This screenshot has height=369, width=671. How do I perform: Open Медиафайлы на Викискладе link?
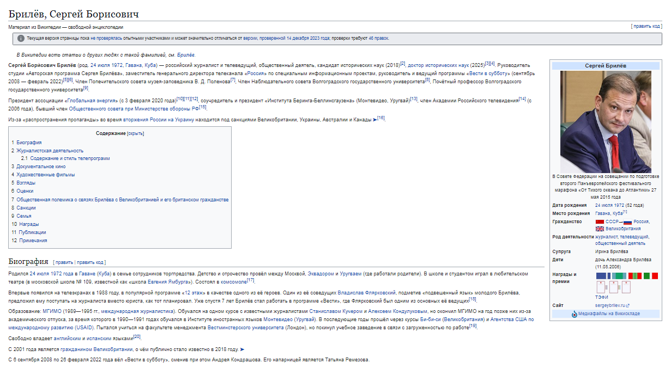(609, 314)
